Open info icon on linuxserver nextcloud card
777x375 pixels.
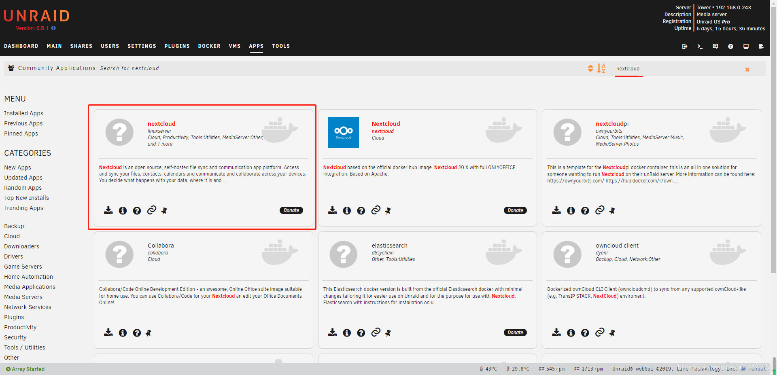click(123, 211)
